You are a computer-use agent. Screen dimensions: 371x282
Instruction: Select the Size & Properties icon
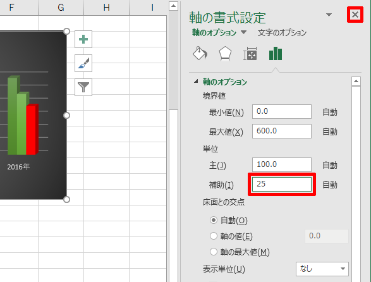tap(250, 54)
